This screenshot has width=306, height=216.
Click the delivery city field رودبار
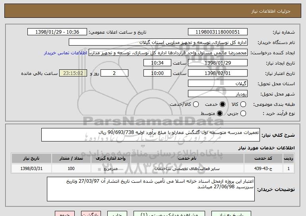tap(218, 94)
